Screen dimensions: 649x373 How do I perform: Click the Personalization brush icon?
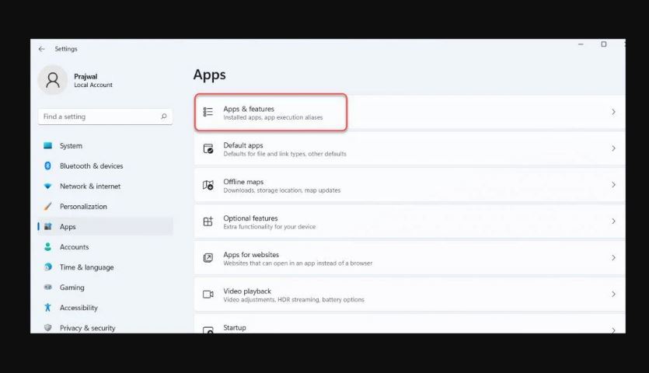click(x=47, y=206)
